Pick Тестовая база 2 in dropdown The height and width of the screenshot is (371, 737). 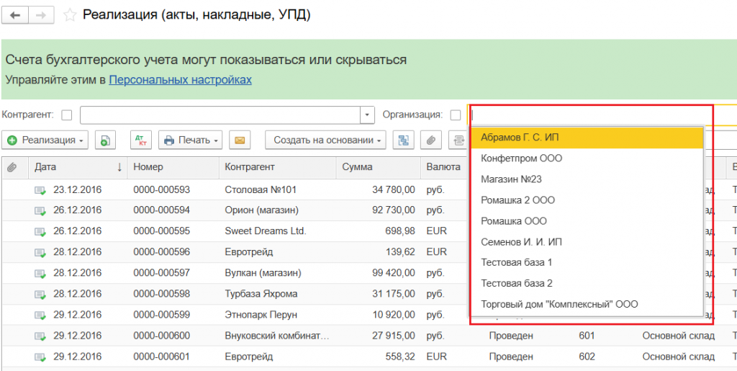tap(587, 284)
